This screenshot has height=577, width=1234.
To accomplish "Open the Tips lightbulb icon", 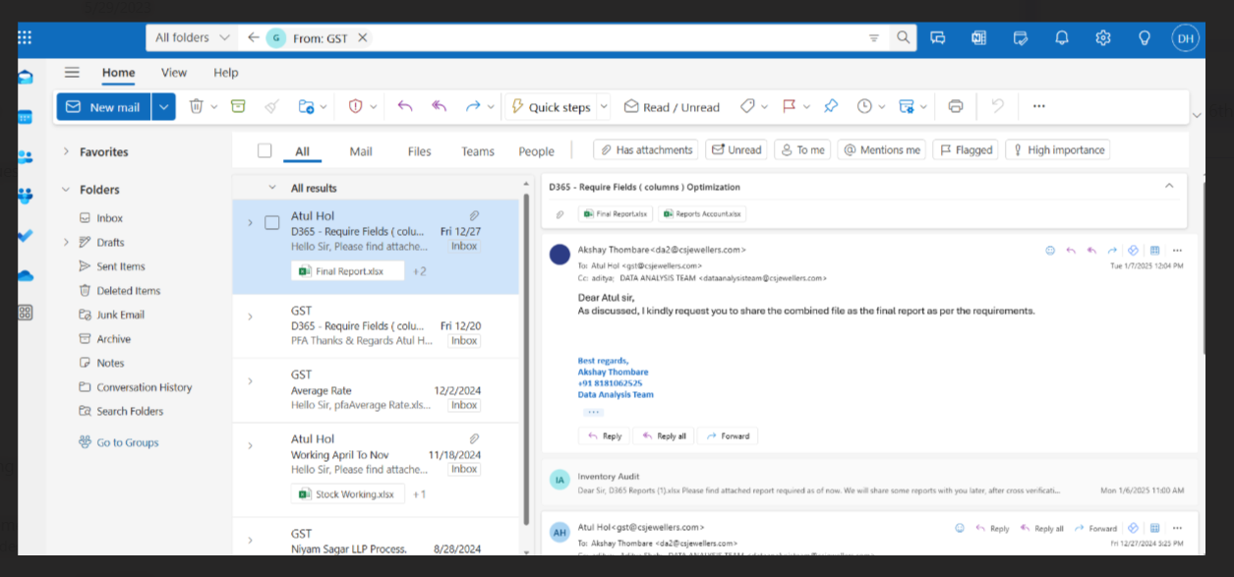I will tap(1144, 37).
